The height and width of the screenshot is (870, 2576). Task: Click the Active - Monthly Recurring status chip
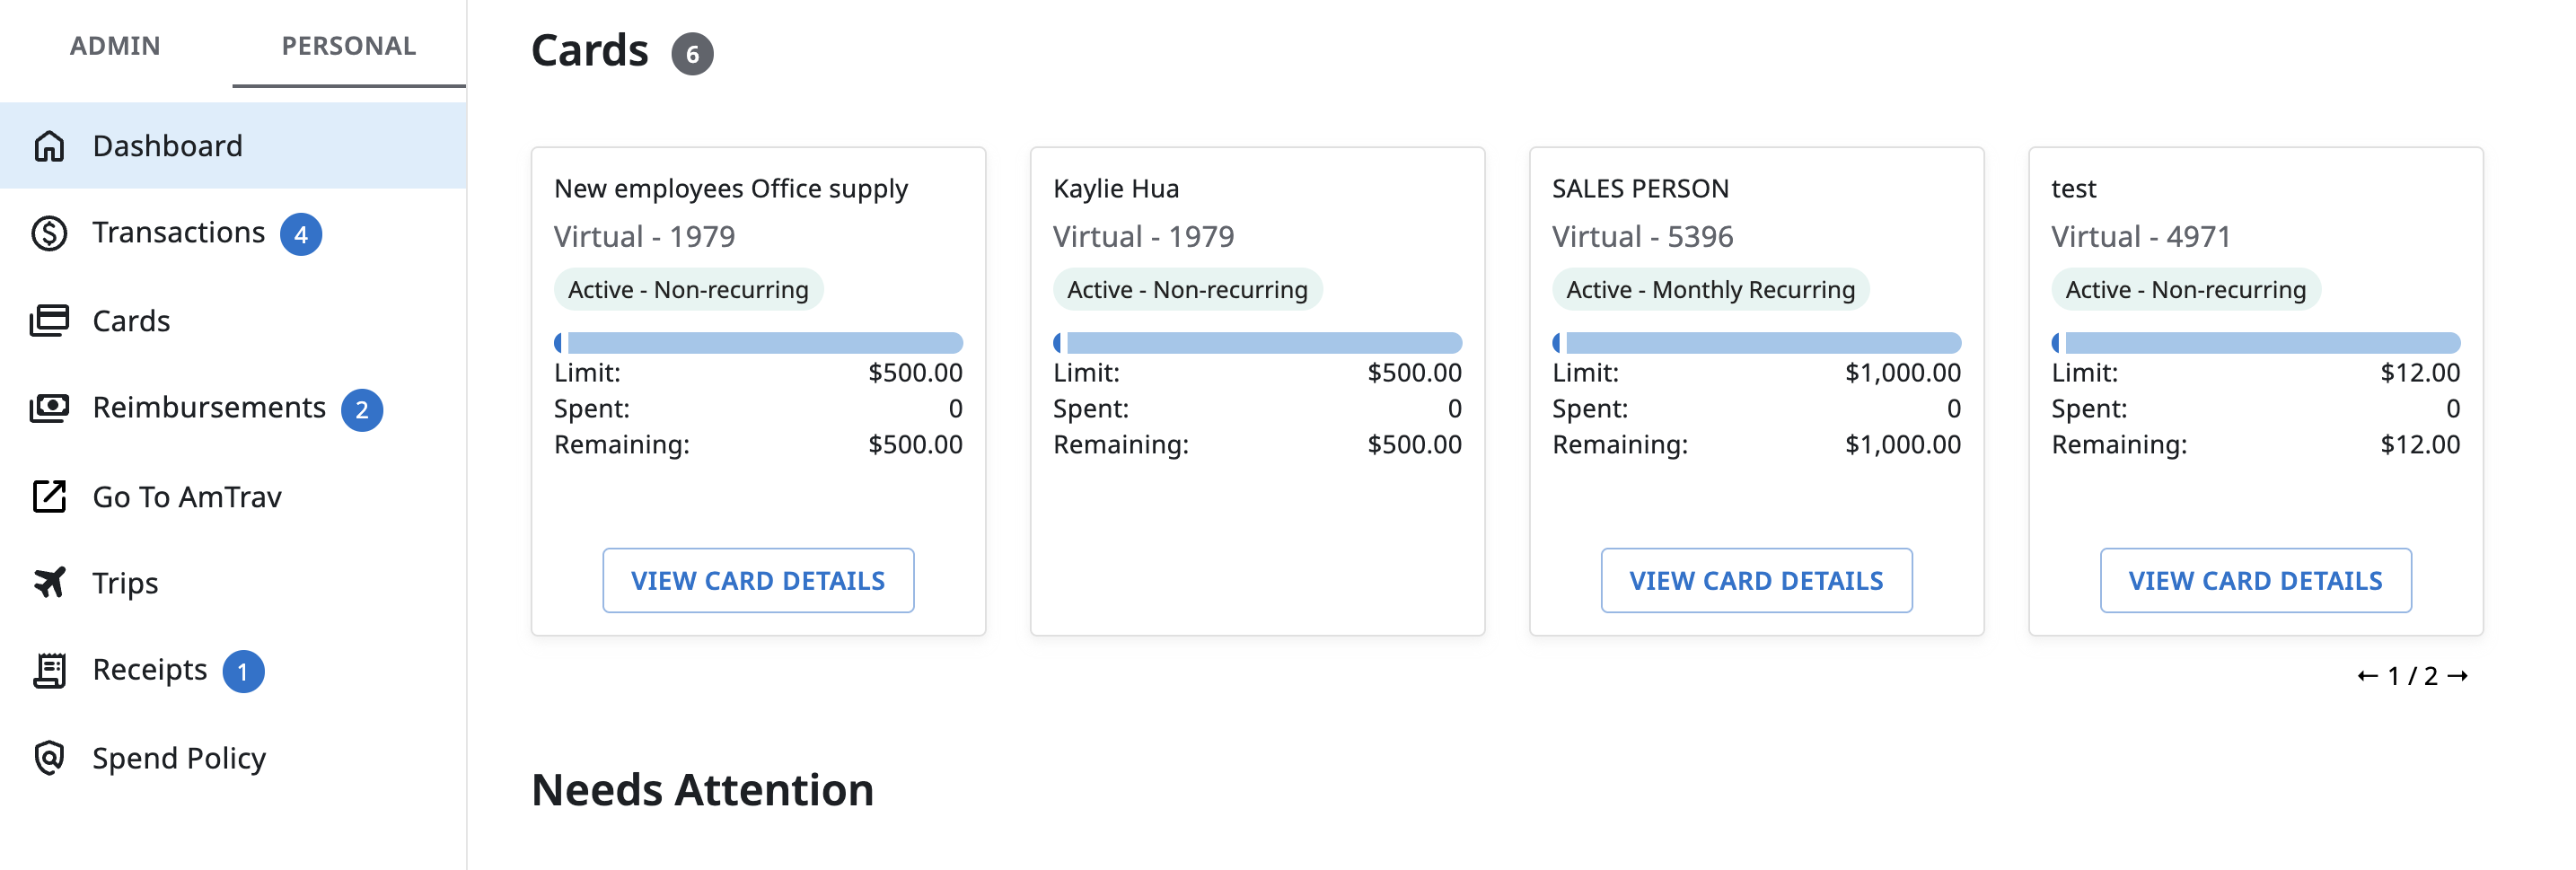(x=1709, y=290)
